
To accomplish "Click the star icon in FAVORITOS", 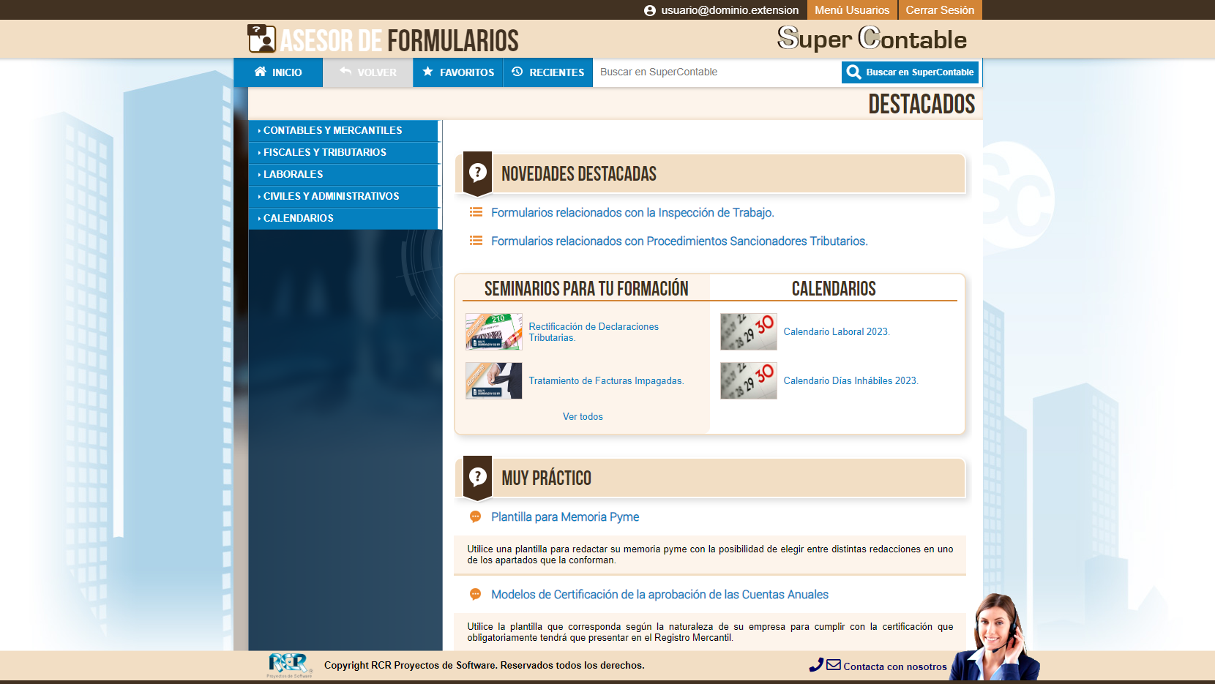I will 428,72.
